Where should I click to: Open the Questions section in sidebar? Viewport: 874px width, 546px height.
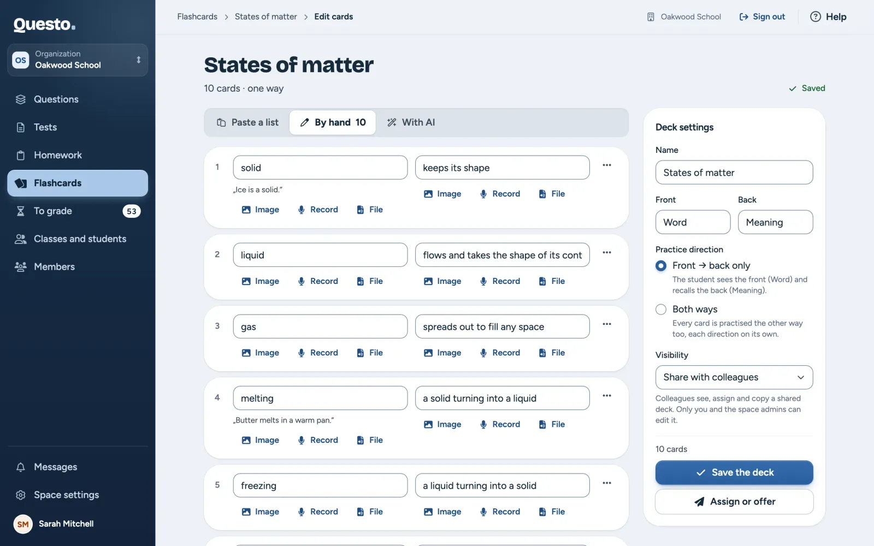click(78, 99)
